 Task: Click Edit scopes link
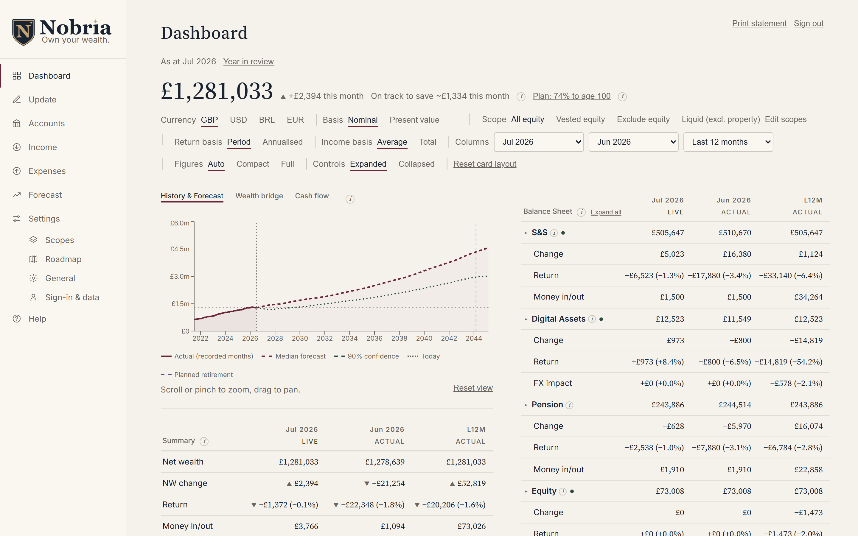pos(785,119)
